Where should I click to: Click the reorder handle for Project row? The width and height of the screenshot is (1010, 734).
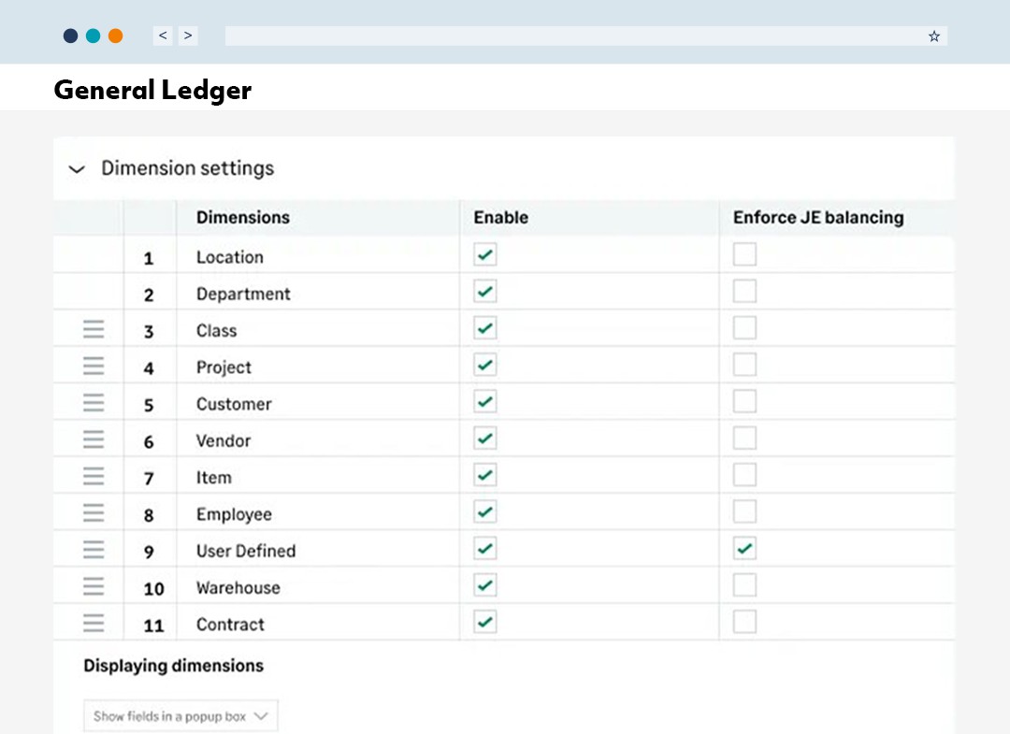click(x=92, y=365)
